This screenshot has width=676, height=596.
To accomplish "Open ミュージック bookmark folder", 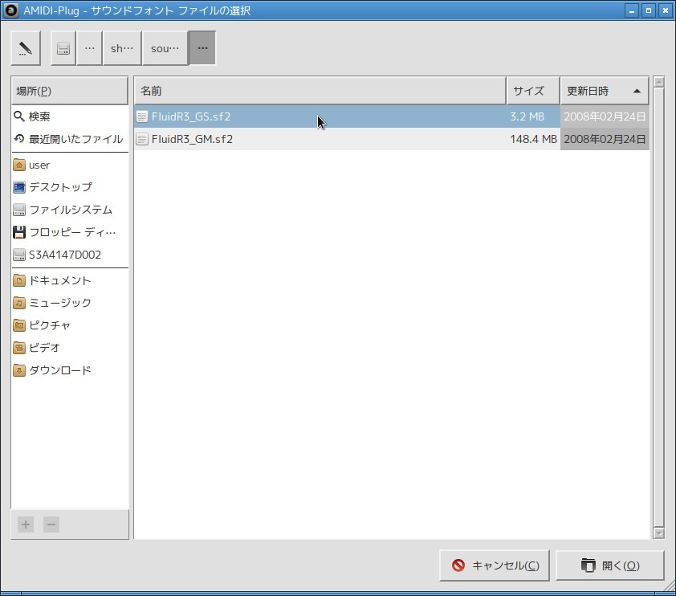I will click(x=69, y=303).
